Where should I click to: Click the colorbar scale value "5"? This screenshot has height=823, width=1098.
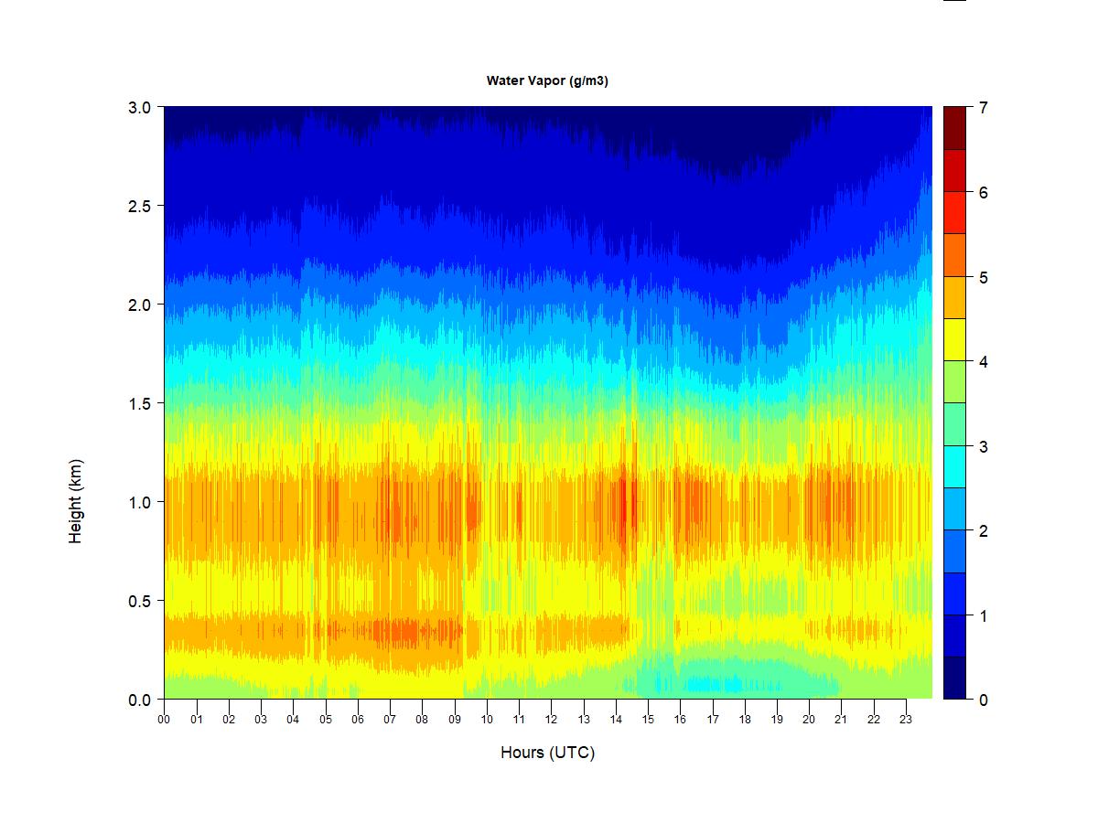pos(983,277)
